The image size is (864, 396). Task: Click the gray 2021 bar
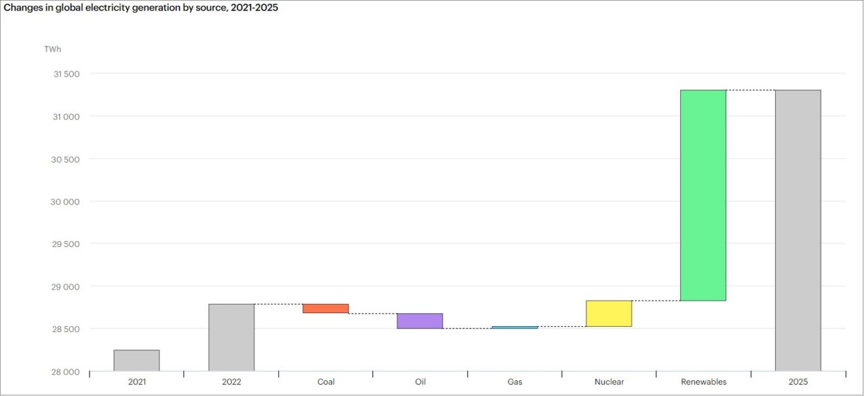pos(136,361)
